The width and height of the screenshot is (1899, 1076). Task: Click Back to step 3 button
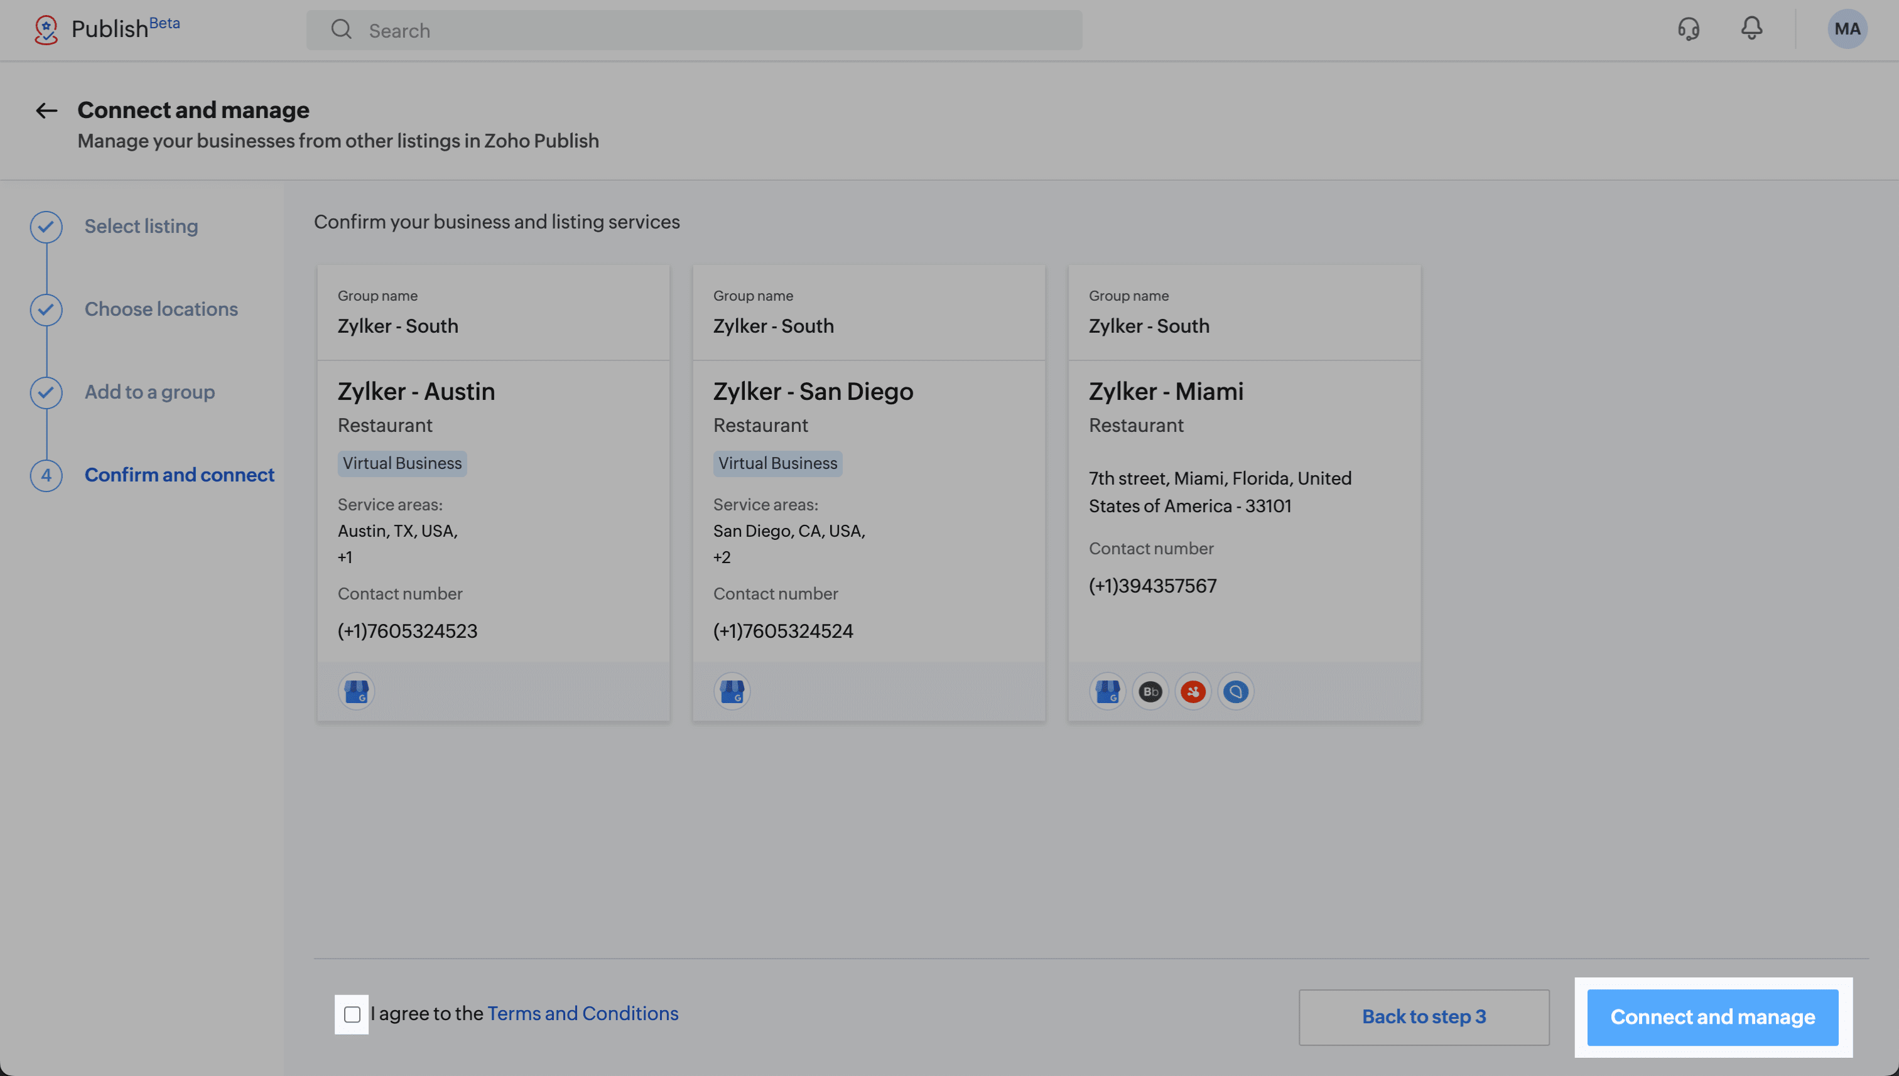(1424, 1017)
